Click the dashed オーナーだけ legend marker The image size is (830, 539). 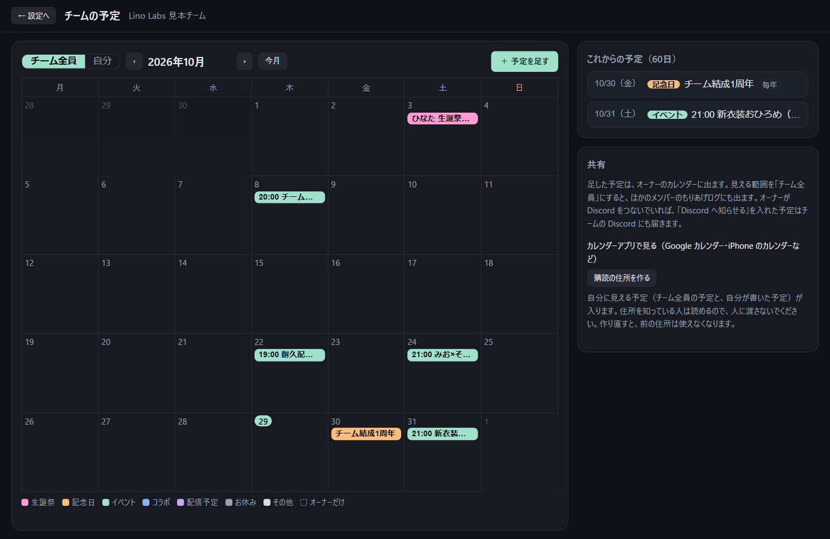[304, 503]
